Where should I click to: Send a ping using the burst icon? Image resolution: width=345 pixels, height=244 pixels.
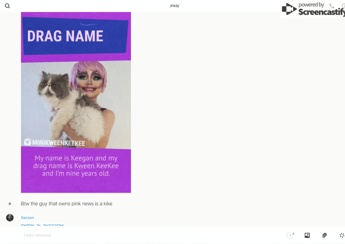[342, 235]
